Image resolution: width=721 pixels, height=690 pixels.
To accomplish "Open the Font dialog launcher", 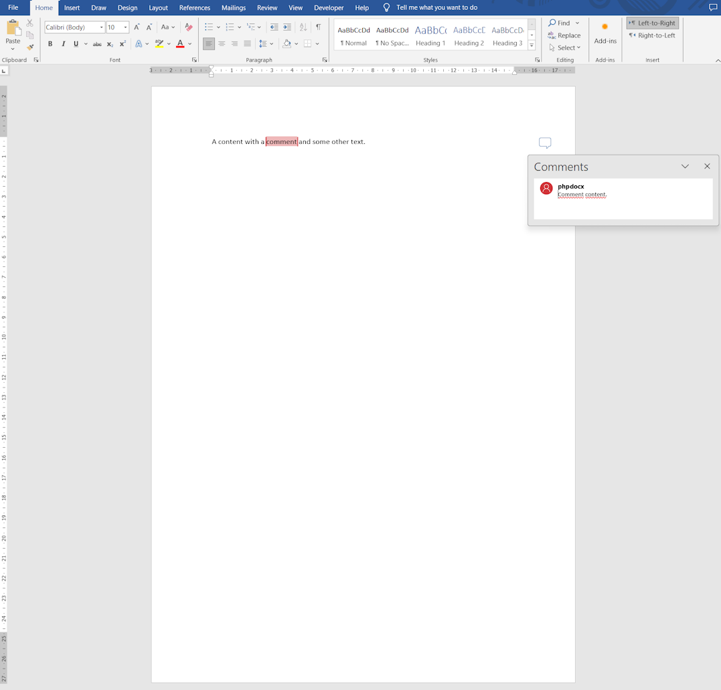I will (x=195, y=60).
